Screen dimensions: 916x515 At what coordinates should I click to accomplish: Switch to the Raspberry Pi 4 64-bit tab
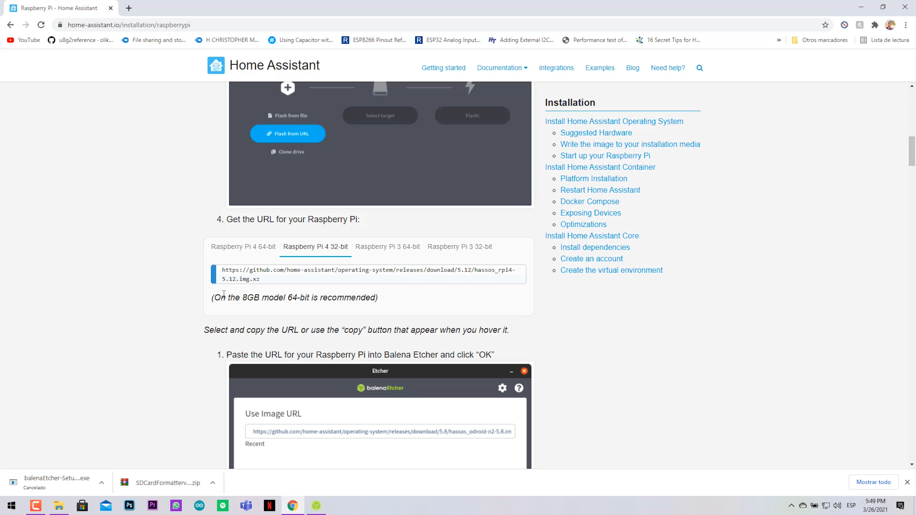point(243,247)
